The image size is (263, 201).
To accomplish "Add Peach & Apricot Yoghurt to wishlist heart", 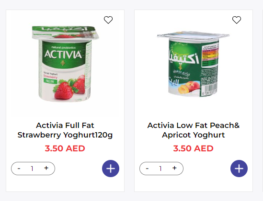I will tap(237, 20).
